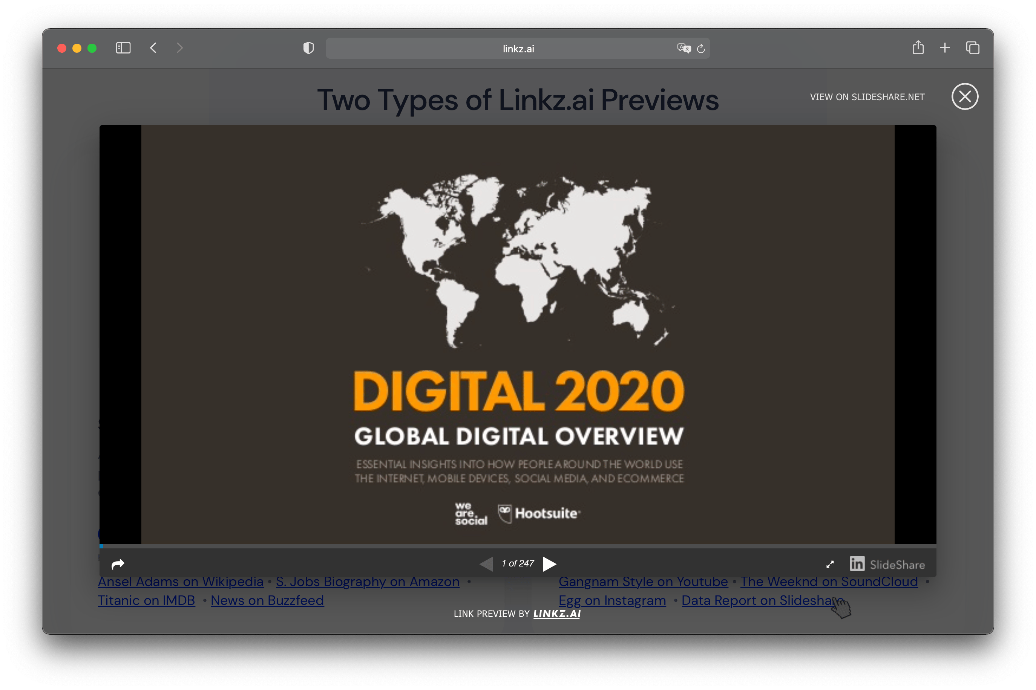
Task: Click the 'Two Types of Linkz.ai Previews' heading
Action: point(518,100)
